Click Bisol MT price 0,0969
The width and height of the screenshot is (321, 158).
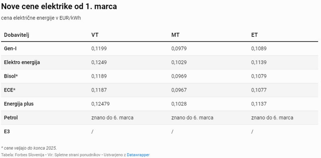pos(179,76)
